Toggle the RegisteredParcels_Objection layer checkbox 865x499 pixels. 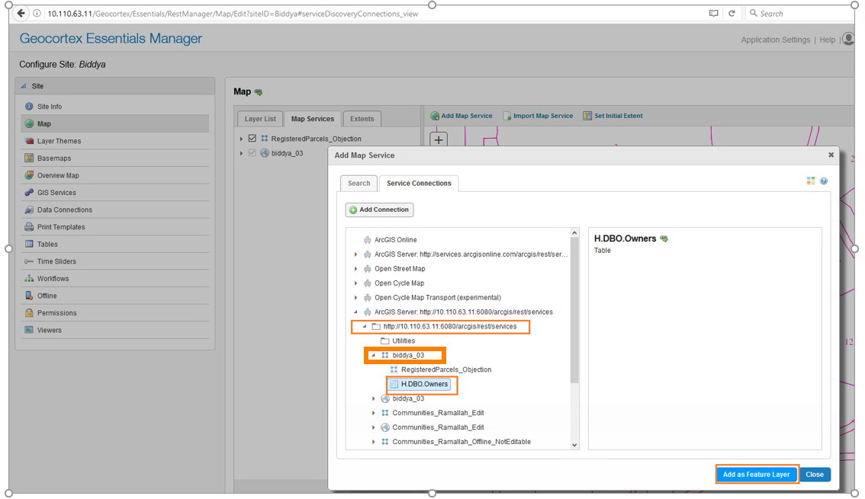pos(252,138)
